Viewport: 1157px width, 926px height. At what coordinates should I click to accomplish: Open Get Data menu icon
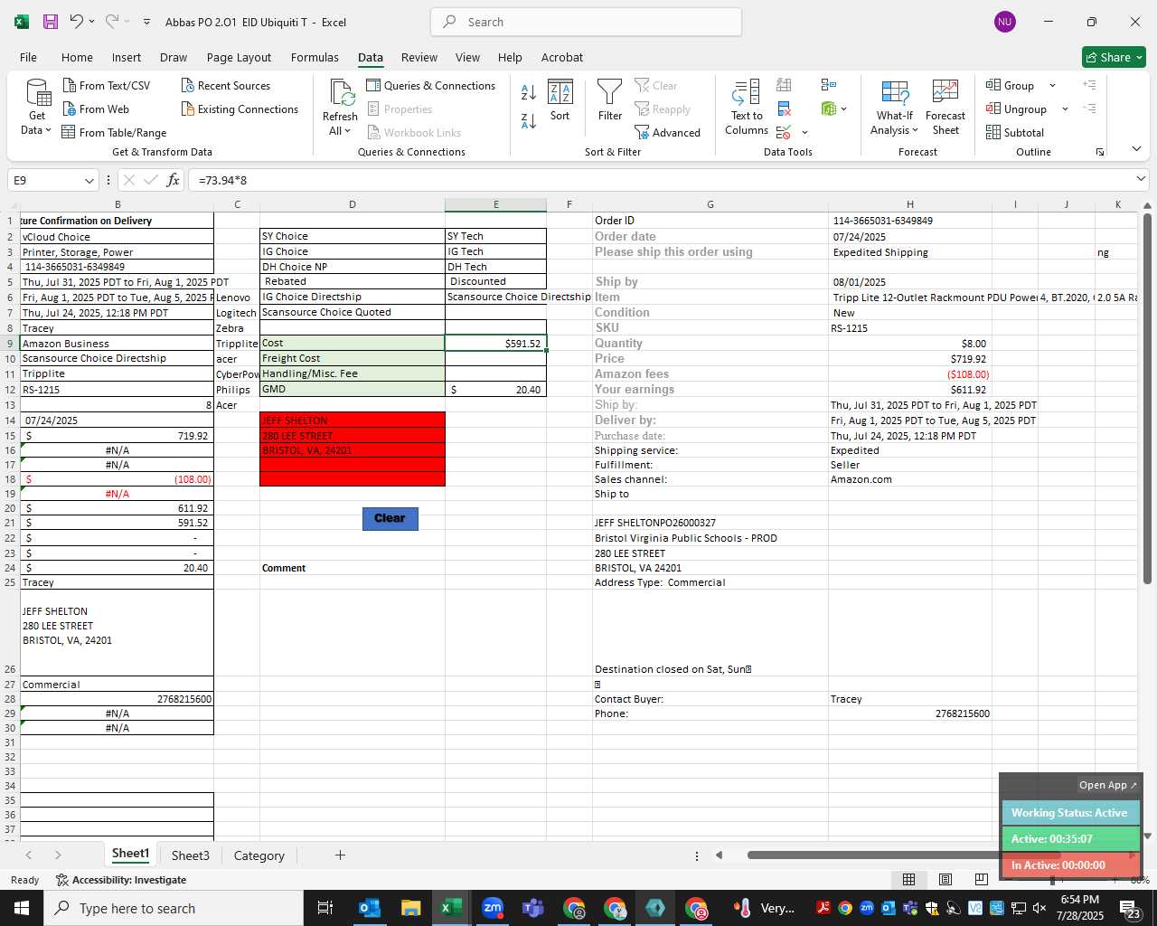38,94
